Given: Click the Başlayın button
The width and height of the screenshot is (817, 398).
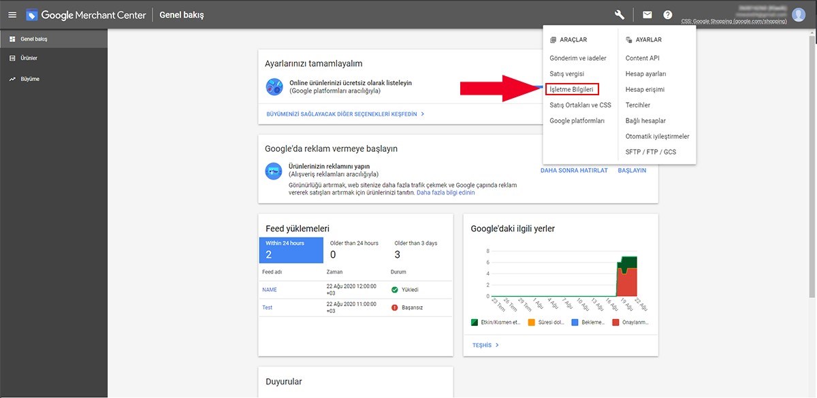Looking at the screenshot, I should pyautogui.click(x=632, y=170).
